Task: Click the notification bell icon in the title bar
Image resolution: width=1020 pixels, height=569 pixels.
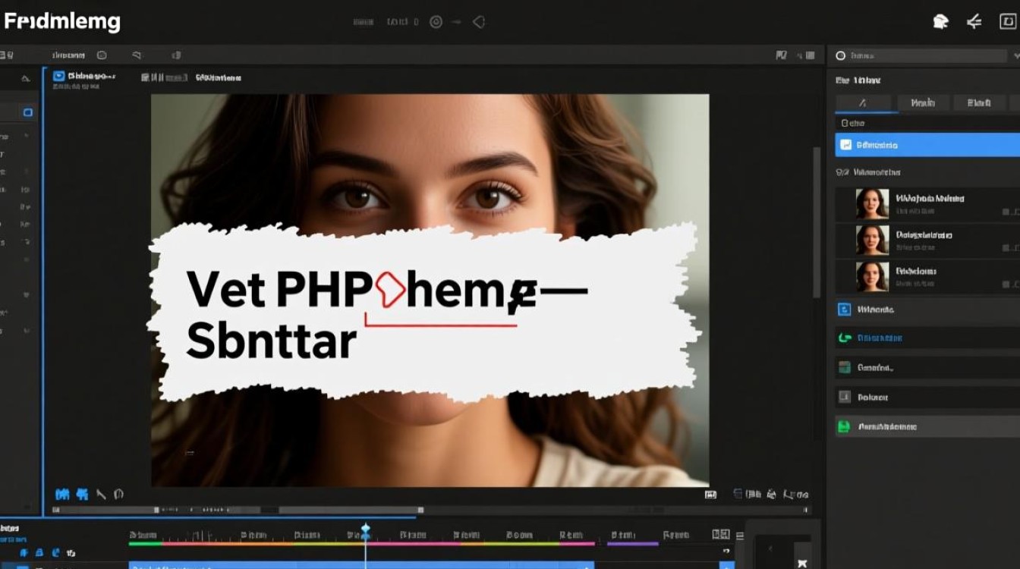Action: coord(941,21)
